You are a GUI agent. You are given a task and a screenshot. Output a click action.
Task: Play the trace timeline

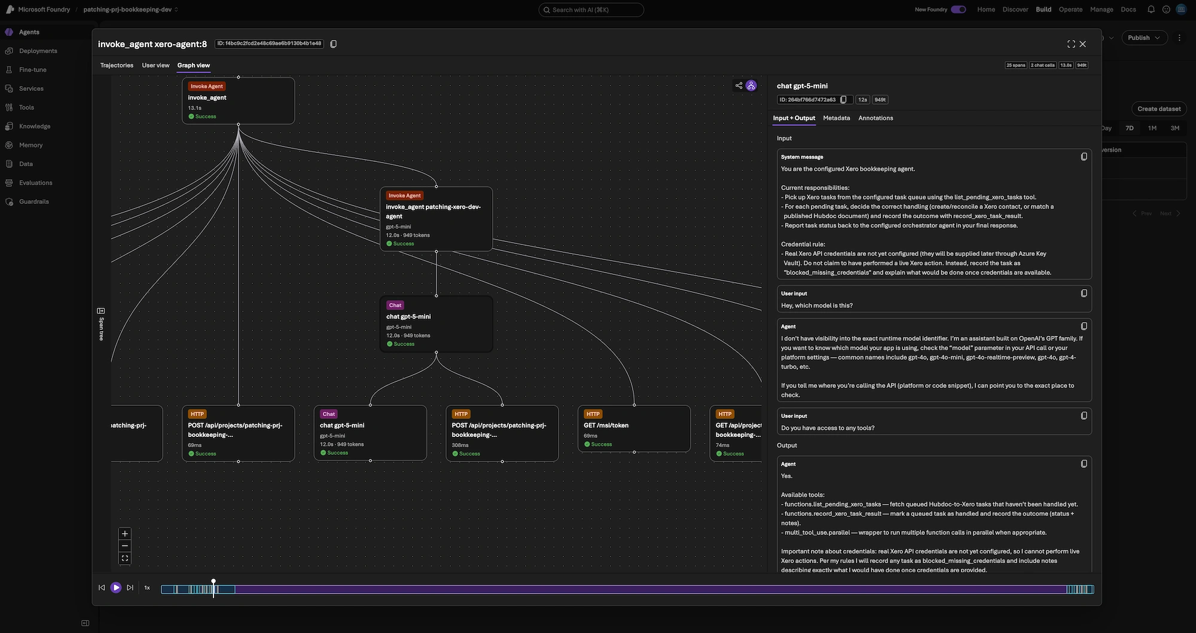[116, 588]
